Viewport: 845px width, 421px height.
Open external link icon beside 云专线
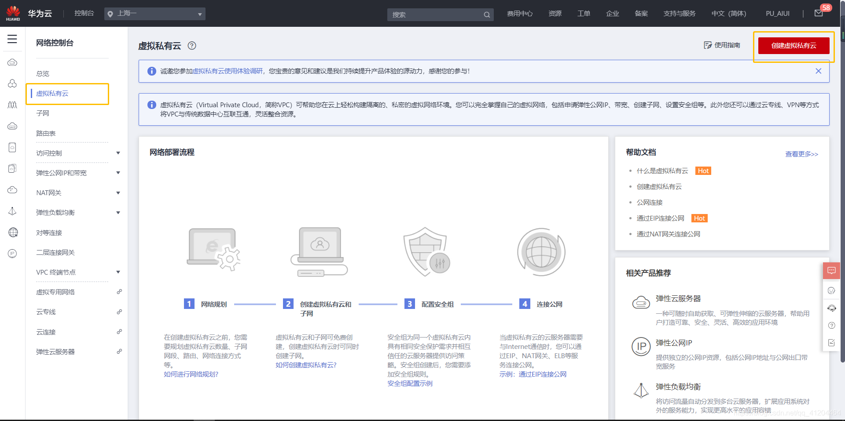119,312
